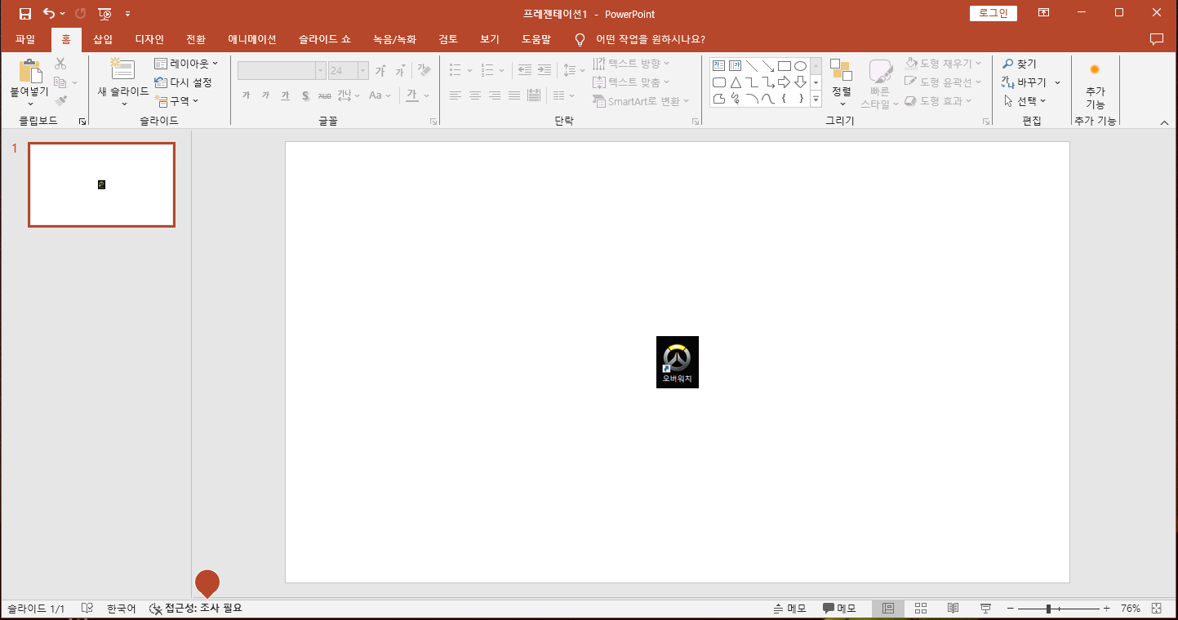Toggle the Comments pane in status bar
The image size is (1178, 620).
pyautogui.click(x=839, y=609)
